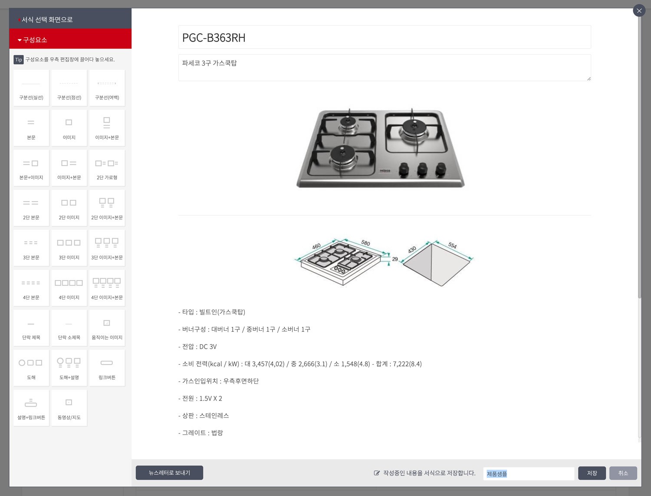Close the editor dialog with X
This screenshot has height=496, width=651.
(x=639, y=11)
